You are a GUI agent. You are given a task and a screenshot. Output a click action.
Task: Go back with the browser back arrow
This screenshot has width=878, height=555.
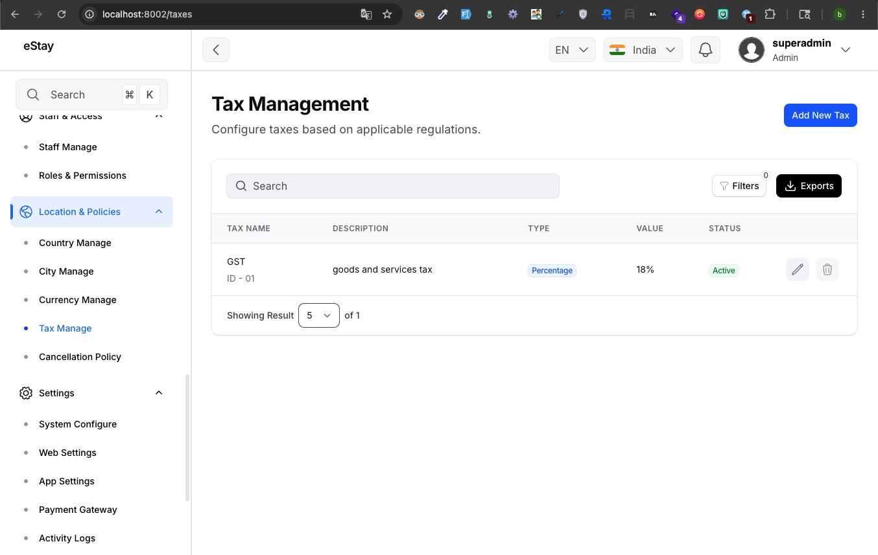click(x=15, y=14)
